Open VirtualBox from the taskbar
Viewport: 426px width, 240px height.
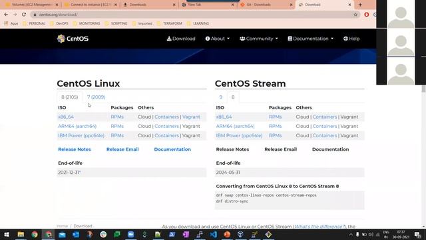240,234
